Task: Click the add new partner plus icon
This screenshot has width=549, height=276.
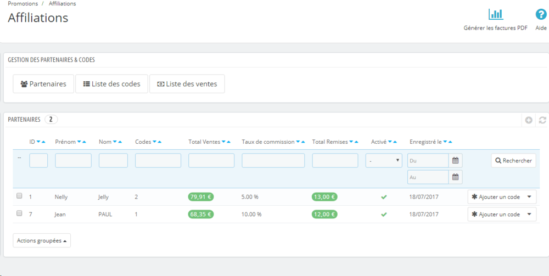Action: click(x=529, y=120)
